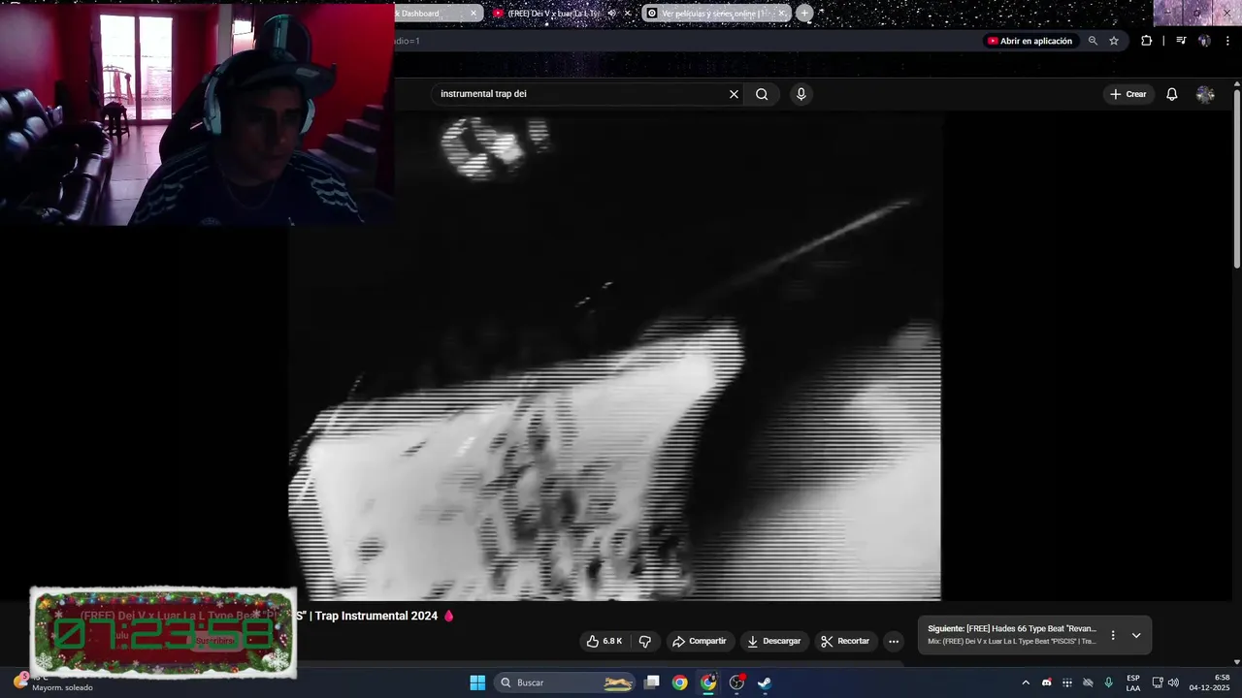Screen dimensions: 1242x698
Task: Run search with the magnifier button
Action: 762,94
